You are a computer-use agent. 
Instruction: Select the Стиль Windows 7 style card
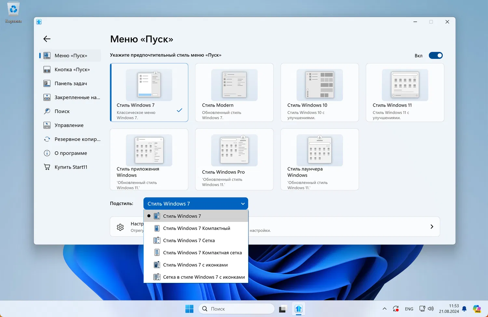[x=149, y=93]
